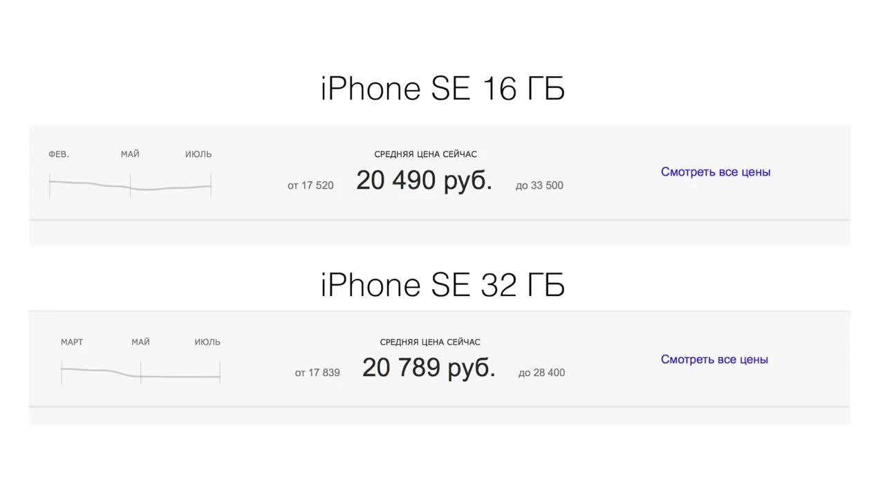Select the ФЕВ. label on 16 ГБ chart
The image size is (885, 498).
tap(59, 154)
